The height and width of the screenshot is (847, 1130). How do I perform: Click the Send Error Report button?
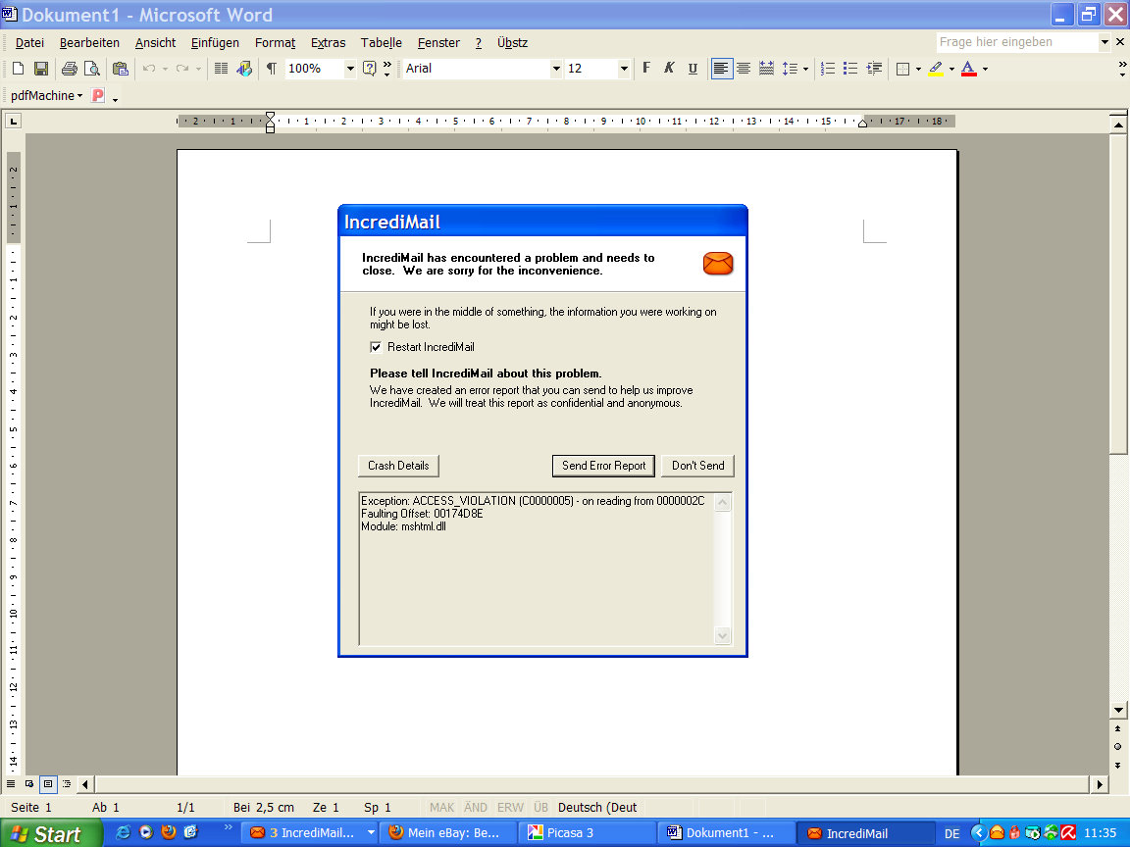604,466
